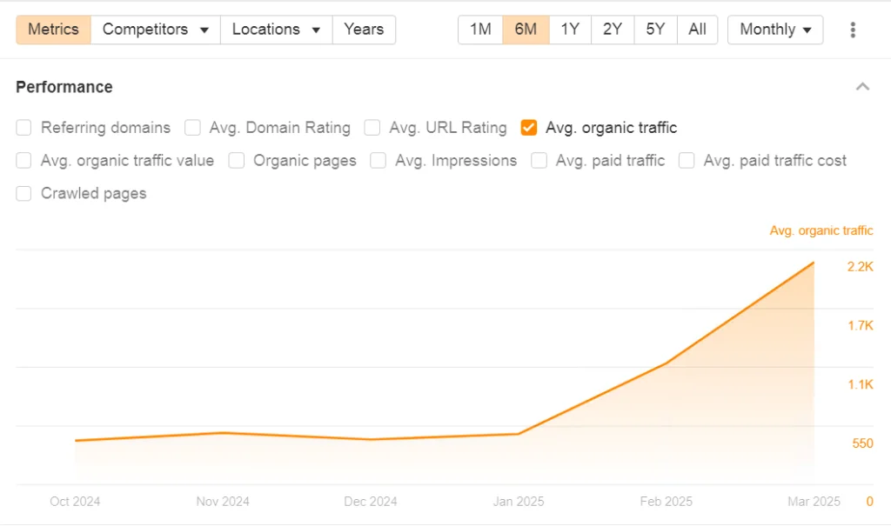Expand the Locations dropdown

point(276,30)
